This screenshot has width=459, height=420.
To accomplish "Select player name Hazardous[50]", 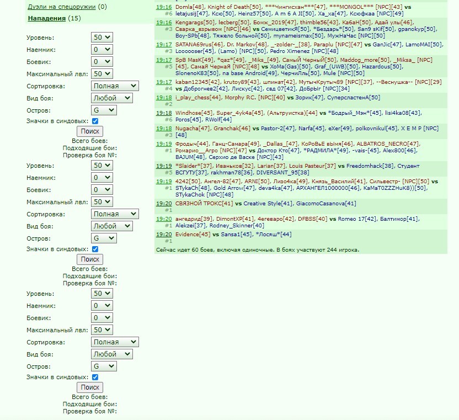I will click(x=382, y=66).
